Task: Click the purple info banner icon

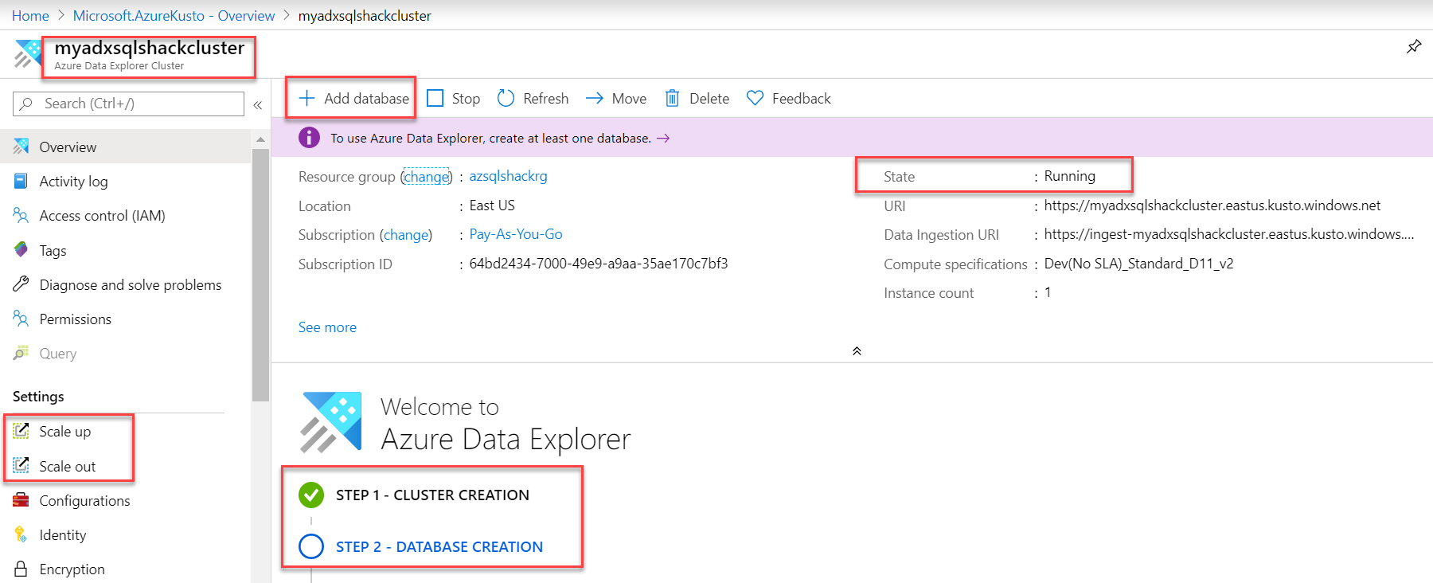Action: [x=309, y=138]
